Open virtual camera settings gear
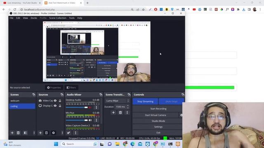Image resolution: width=264 pixels, height=148 pixels. pyautogui.click(x=181, y=115)
